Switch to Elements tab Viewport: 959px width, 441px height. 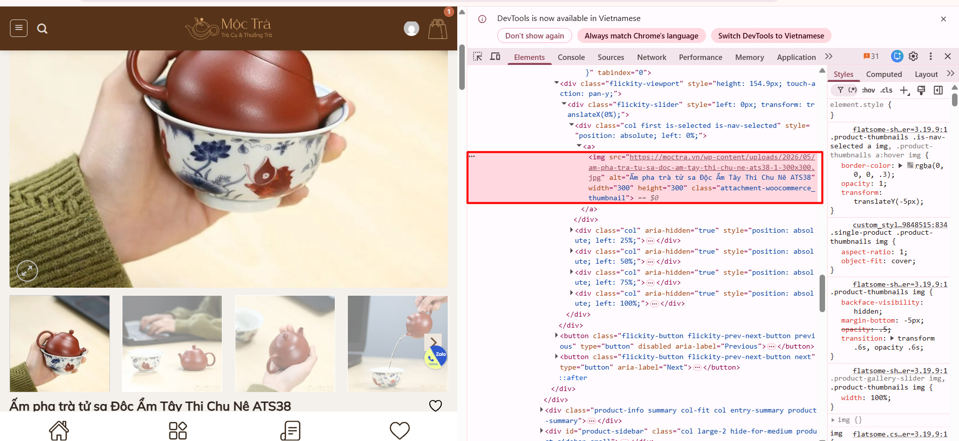[529, 57]
